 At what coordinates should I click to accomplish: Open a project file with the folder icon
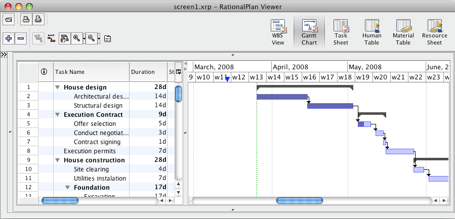9,19
